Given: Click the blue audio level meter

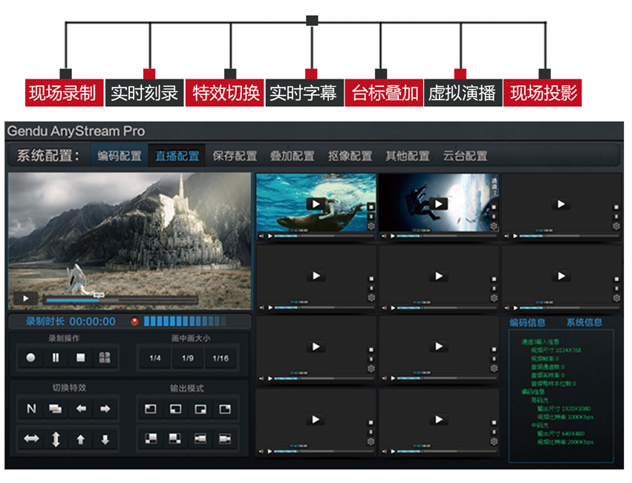Looking at the screenshot, I should (x=185, y=321).
